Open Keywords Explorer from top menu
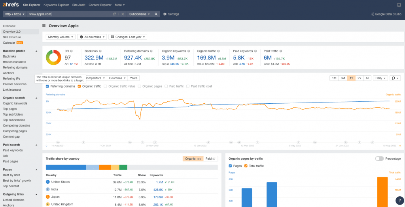 (x=56, y=5)
